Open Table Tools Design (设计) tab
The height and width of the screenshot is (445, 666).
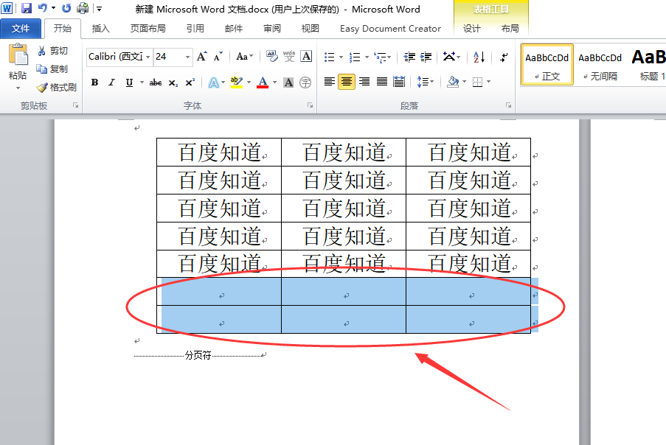coord(471,29)
